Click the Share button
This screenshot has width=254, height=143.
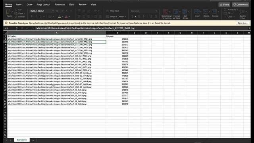224,4
